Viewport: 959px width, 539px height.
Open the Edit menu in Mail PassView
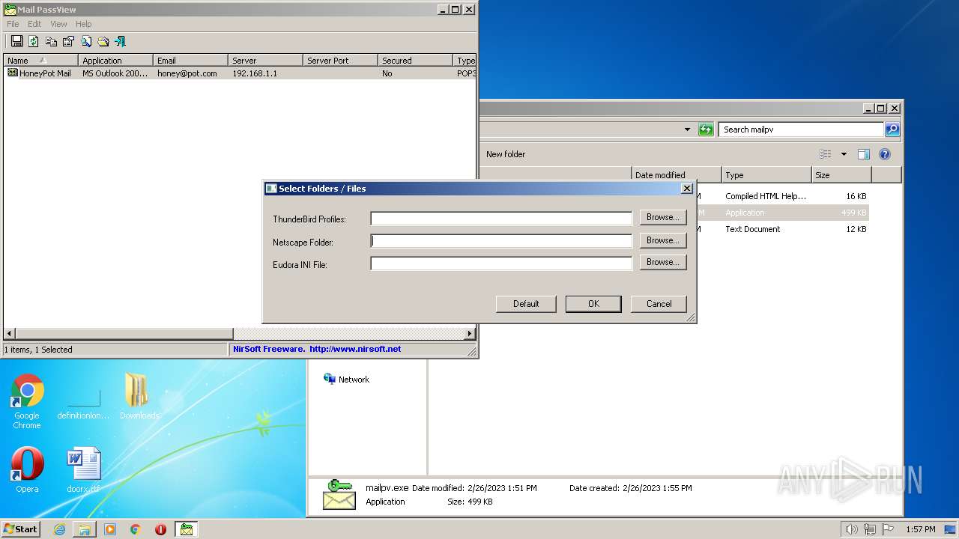click(x=34, y=24)
